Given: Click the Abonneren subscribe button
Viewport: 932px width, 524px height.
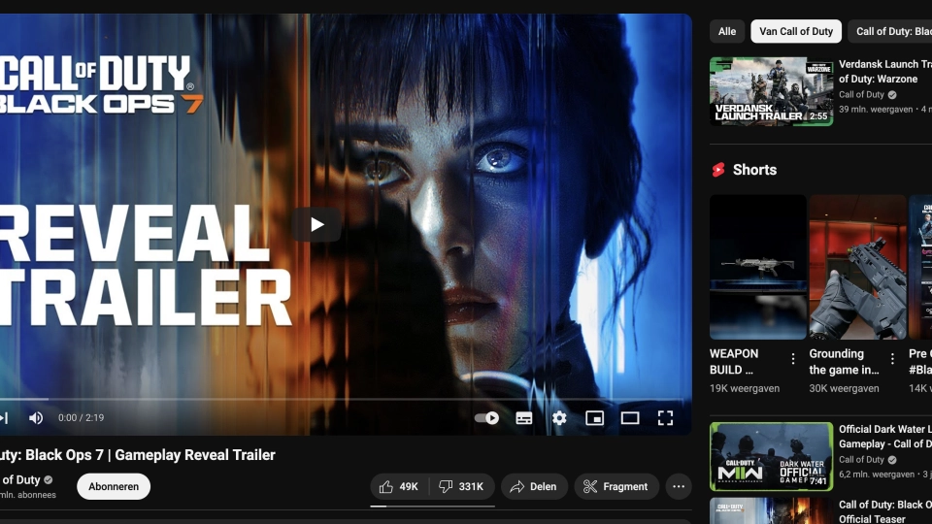Looking at the screenshot, I should 114,486.
